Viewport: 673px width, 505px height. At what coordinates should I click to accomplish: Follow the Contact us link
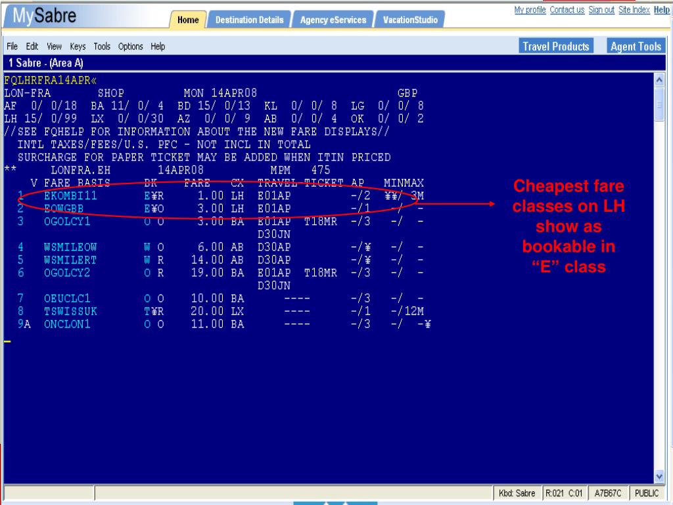tap(567, 10)
